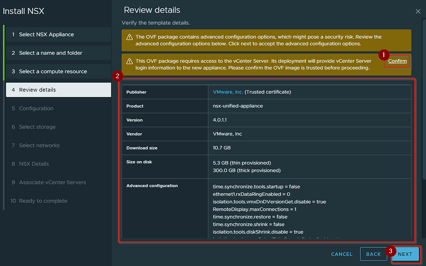Click the Advanced configuration row label
Viewport: 426px width, 266px height.
(152, 186)
